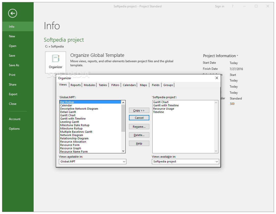276x214 pixels.
Task: Select 'Gantt with Timeline' in Softpedia project list
Action: click(183, 105)
